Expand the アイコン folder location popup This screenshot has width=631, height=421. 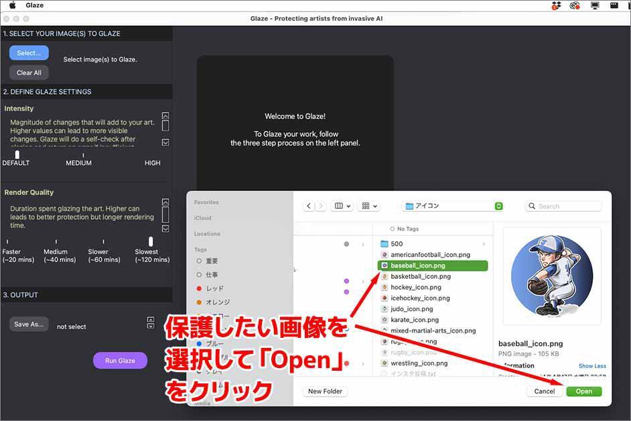(x=498, y=206)
